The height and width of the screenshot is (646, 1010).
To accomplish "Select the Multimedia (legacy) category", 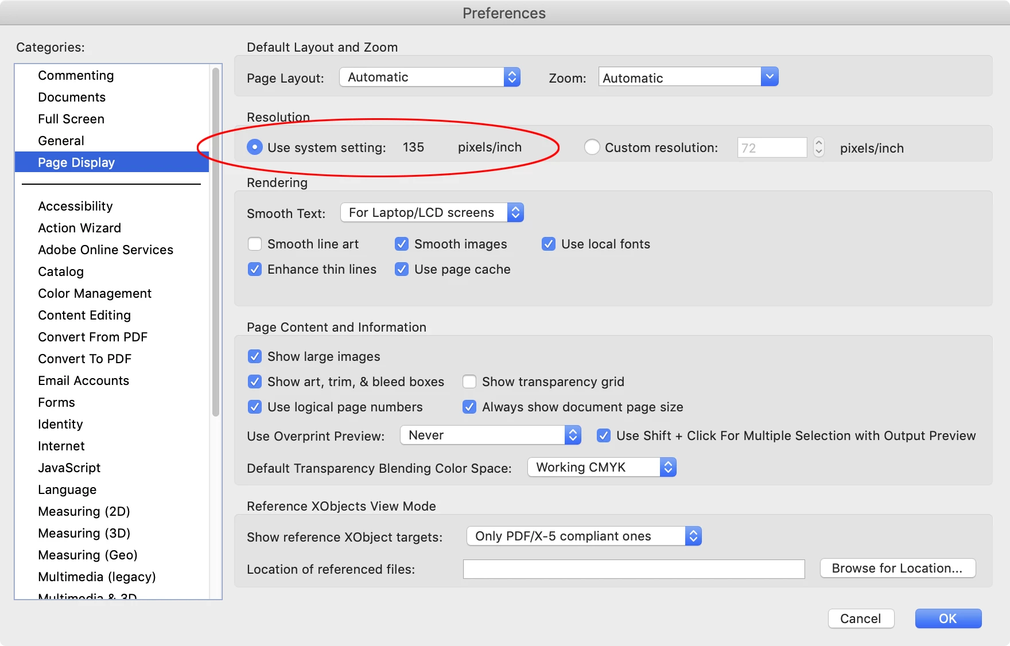I will [x=112, y=577].
